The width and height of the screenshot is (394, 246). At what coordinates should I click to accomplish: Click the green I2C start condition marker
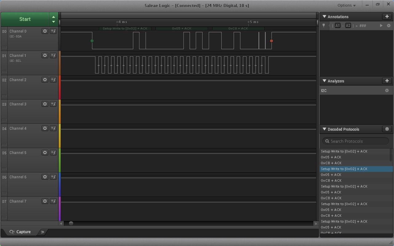point(92,41)
